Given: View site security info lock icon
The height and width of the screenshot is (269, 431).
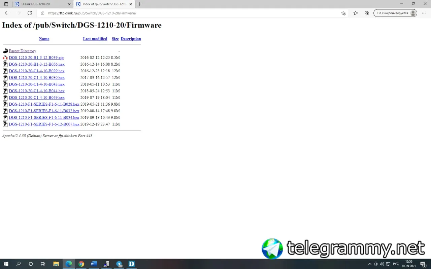Looking at the screenshot, I should pyautogui.click(x=42, y=13).
